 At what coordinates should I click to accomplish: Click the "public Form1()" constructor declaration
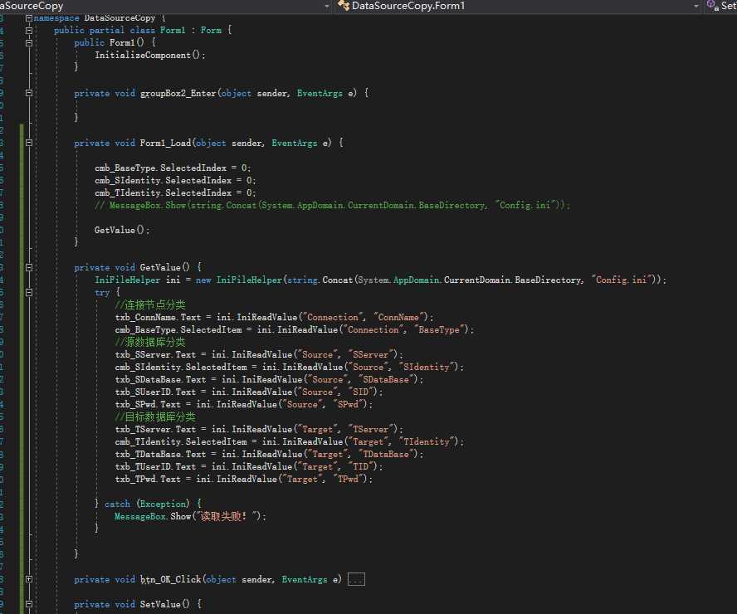pos(109,42)
